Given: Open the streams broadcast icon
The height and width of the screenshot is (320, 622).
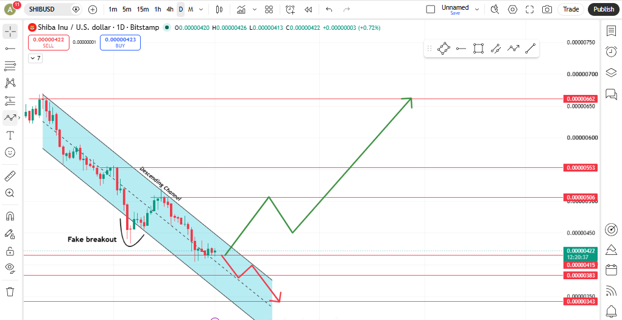Looking at the screenshot, I should 611,291.
